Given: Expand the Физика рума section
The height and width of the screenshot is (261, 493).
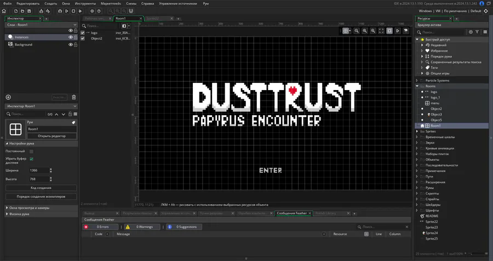Looking at the screenshot, I should (7, 214).
